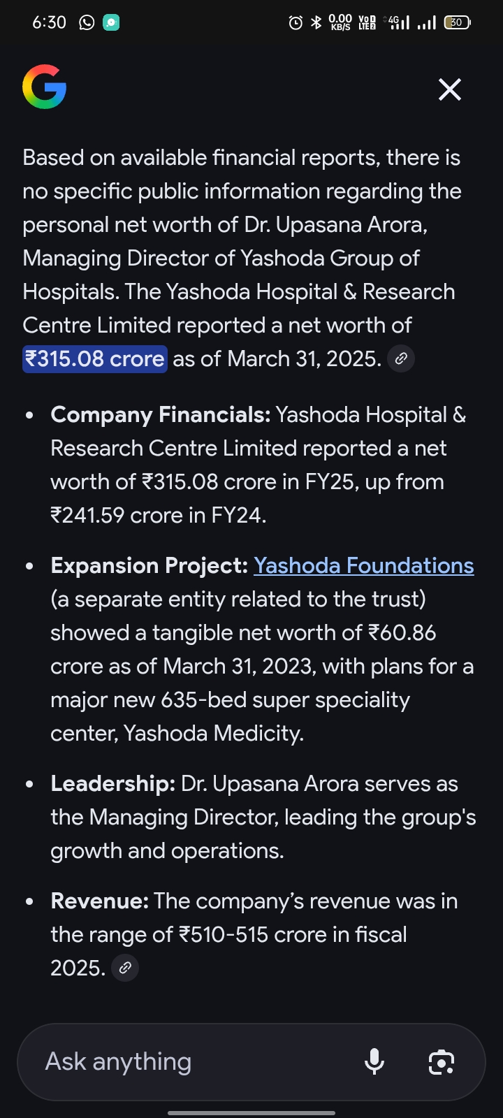Viewport: 503px width, 1118px height.
Task: Select the Revenue bullet heading
Action: [100, 901]
